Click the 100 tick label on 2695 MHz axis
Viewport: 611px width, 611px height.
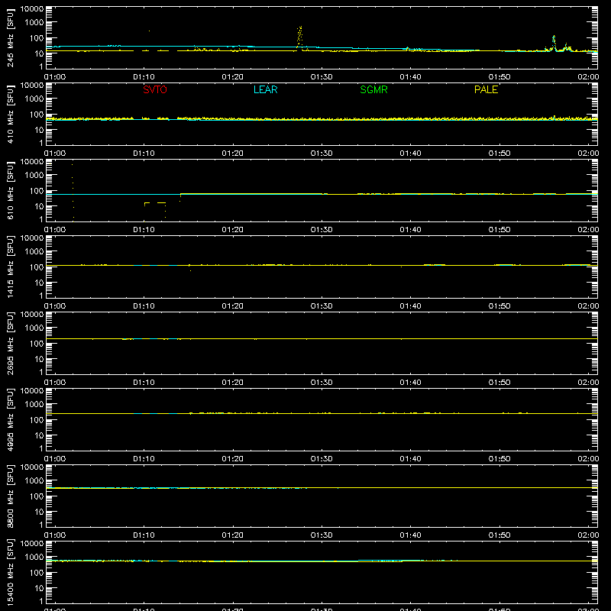37,344
